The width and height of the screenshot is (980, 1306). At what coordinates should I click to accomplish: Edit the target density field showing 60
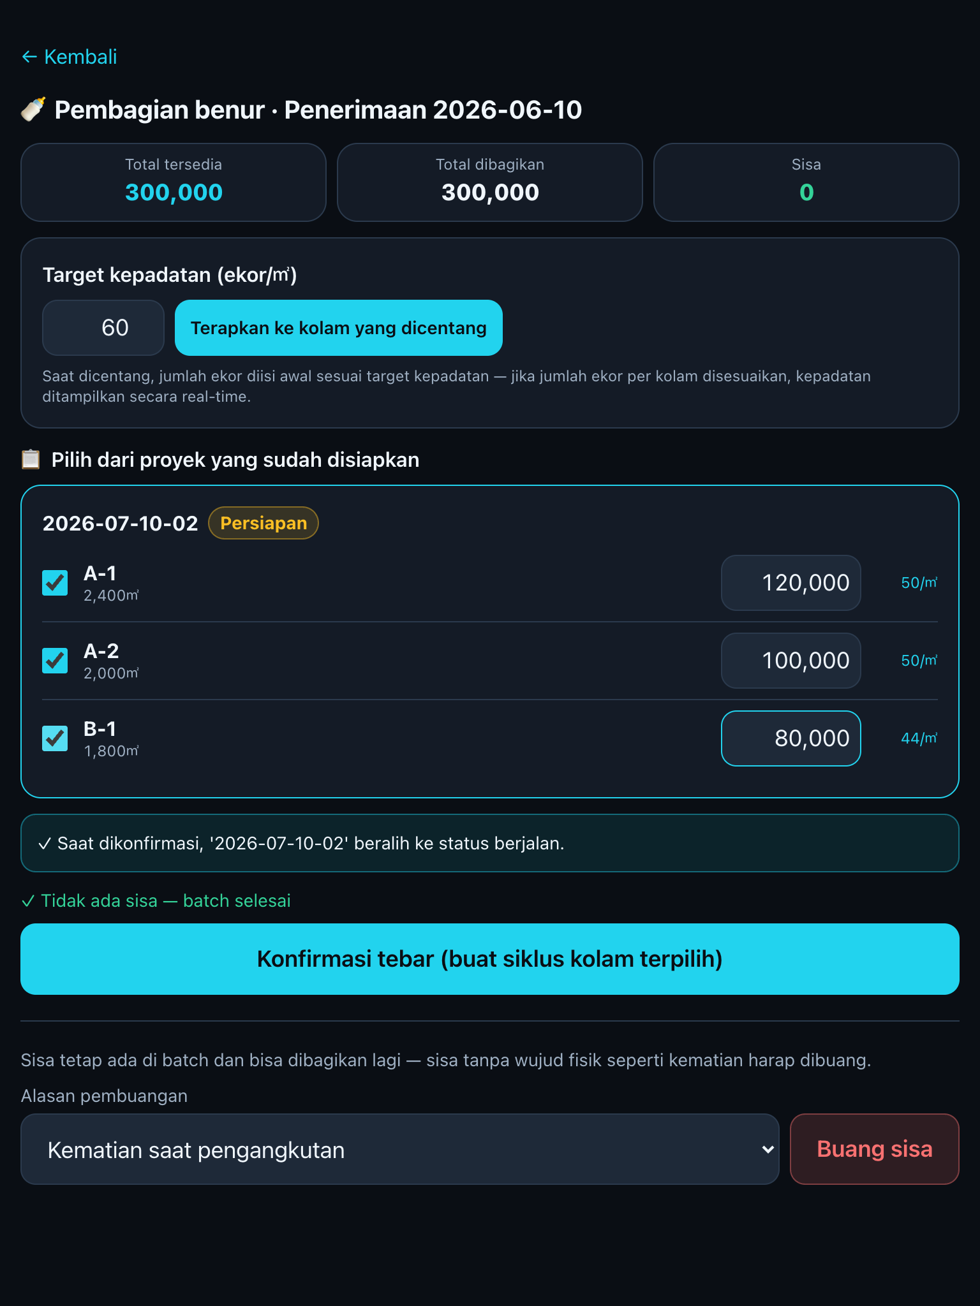click(103, 328)
